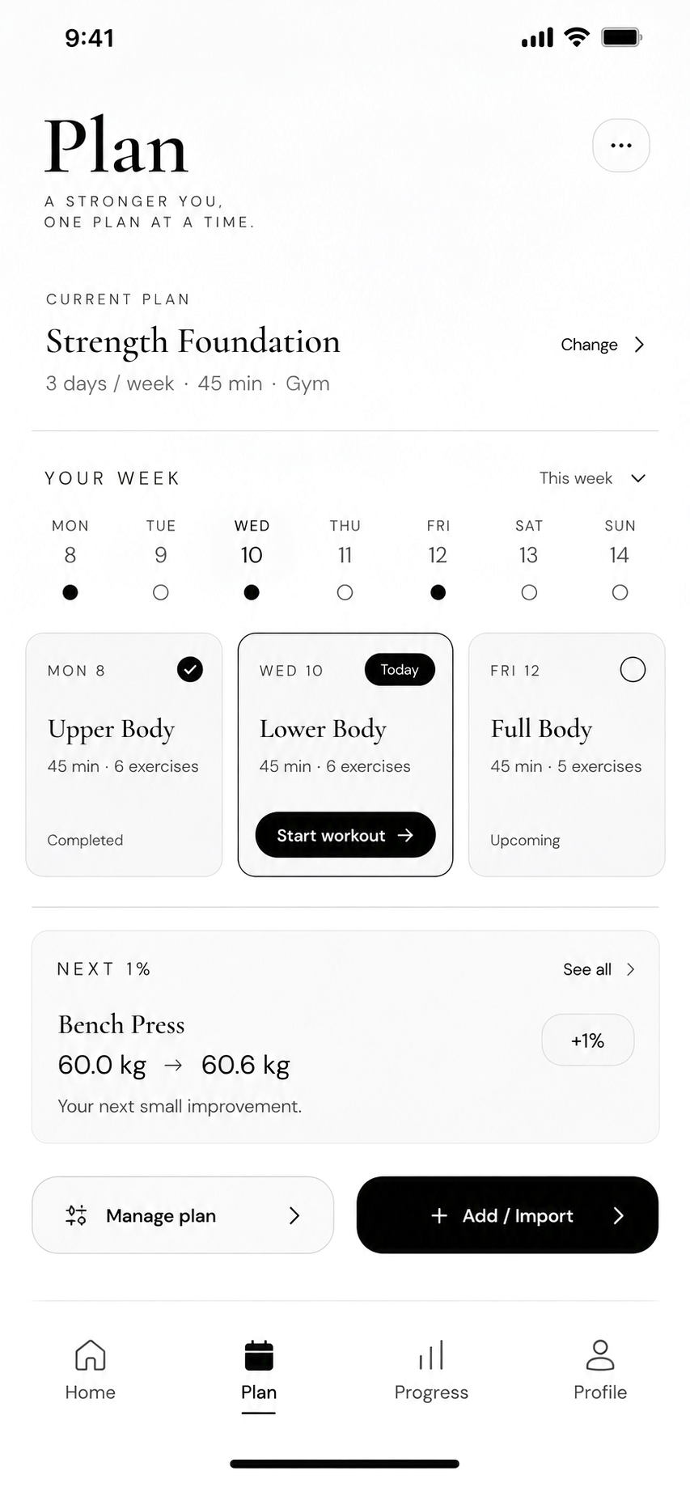Expand the This week dropdown
690x1492 pixels.
click(593, 478)
